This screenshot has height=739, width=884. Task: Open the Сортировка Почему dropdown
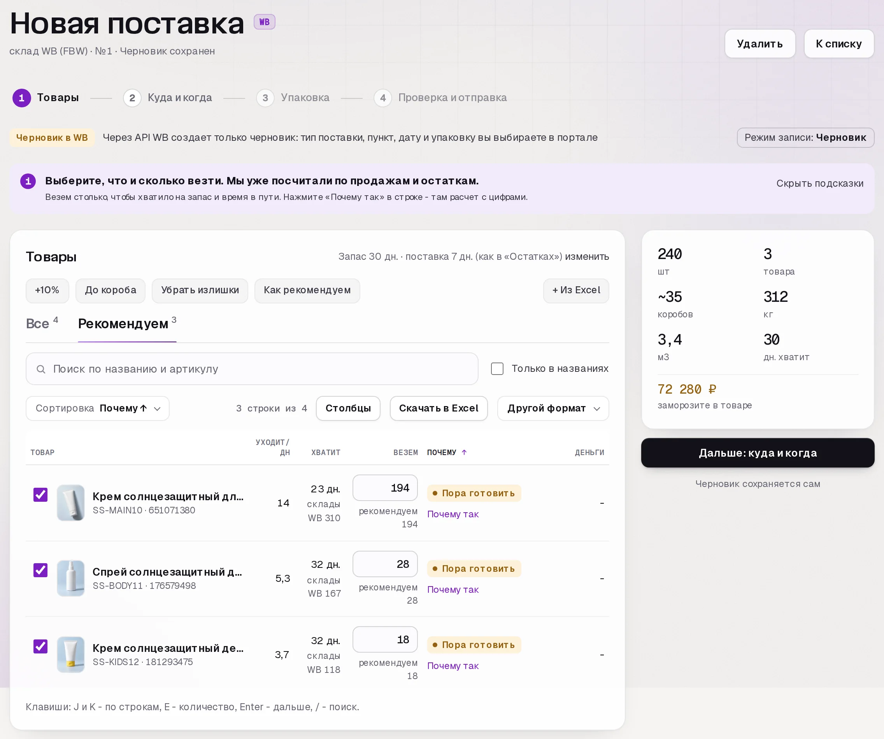98,408
